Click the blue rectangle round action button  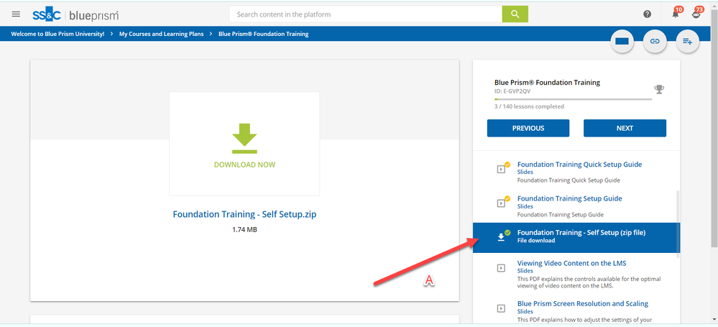point(622,41)
